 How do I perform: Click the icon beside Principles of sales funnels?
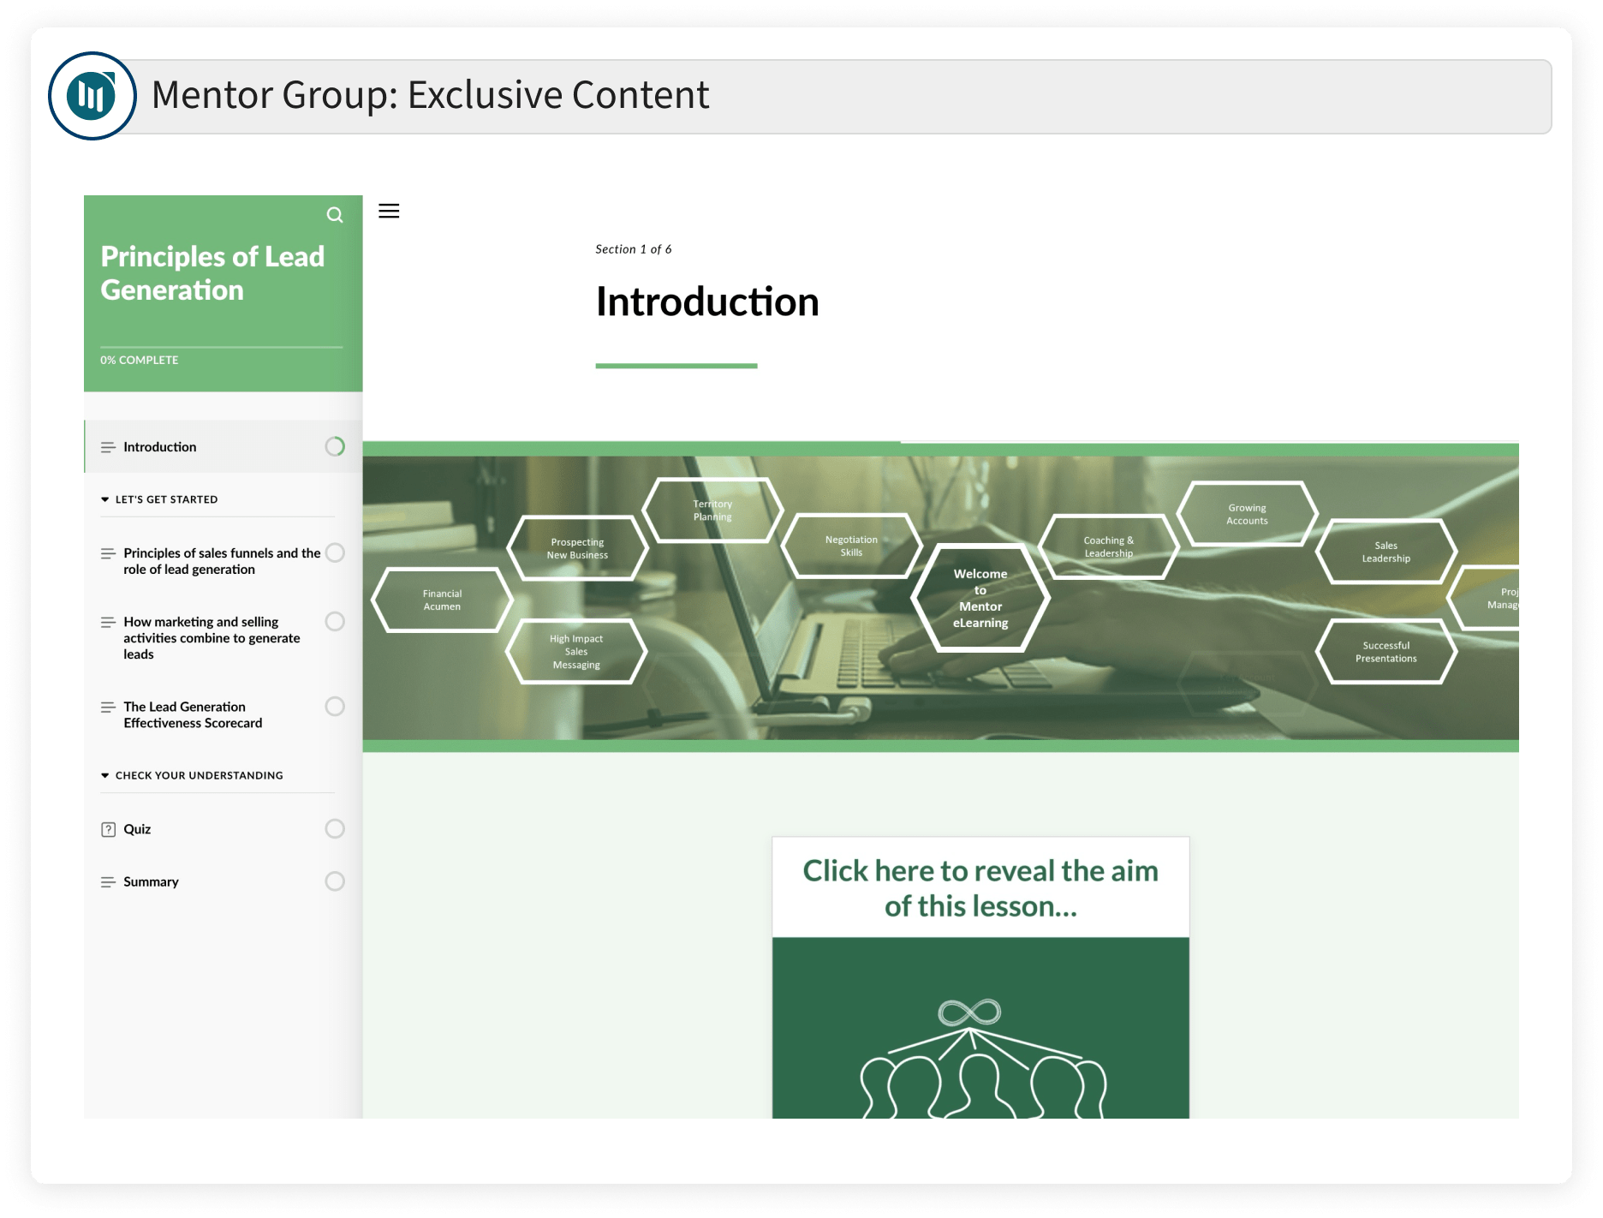[108, 552]
